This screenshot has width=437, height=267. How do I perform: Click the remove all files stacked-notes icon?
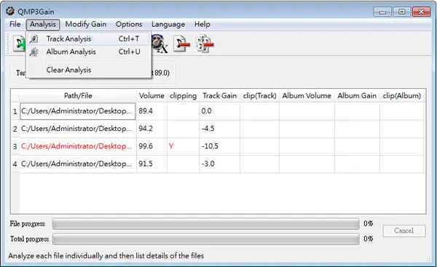pos(205,44)
